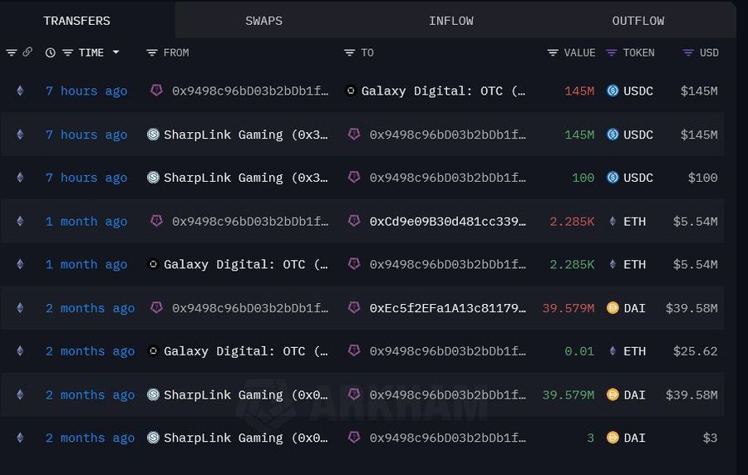Screen dimensions: 748x475
Task: Click the address tag icon in the 3 DAI row
Action: tap(353, 437)
